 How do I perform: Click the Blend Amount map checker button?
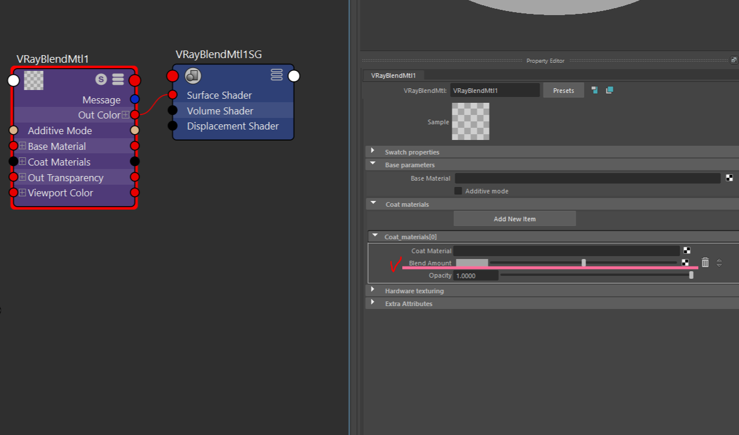pos(686,263)
